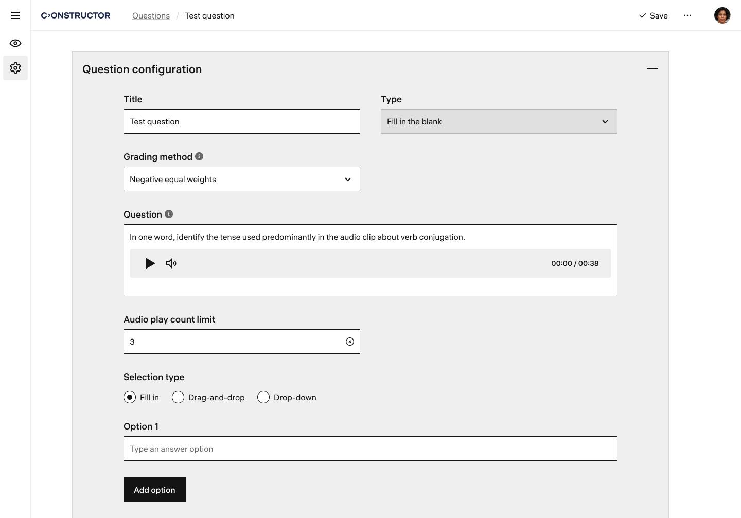Click the eye preview icon in sidebar
Viewport: 741px width, 518px height.
click(15, 43)
